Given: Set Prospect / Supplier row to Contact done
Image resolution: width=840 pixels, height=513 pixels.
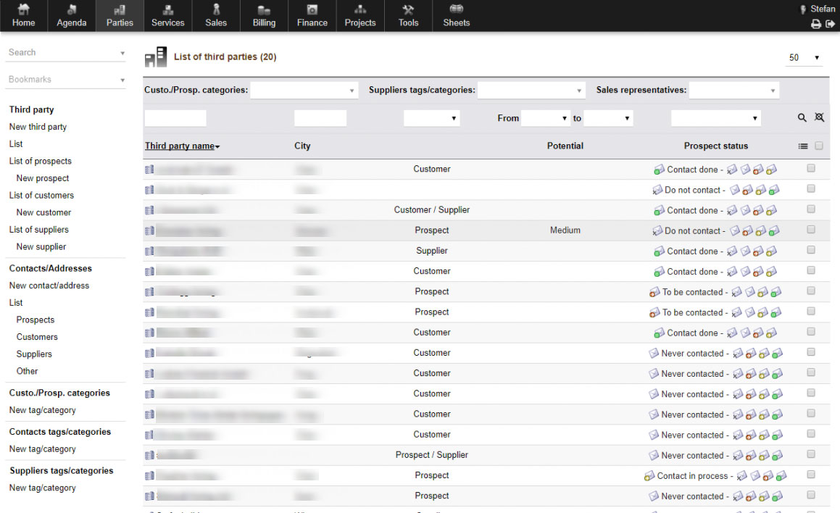Looking at the screenshot, I should pos(778,456).
